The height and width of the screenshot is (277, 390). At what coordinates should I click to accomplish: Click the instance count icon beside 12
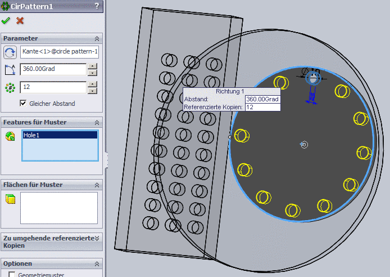tap(10, 88)
